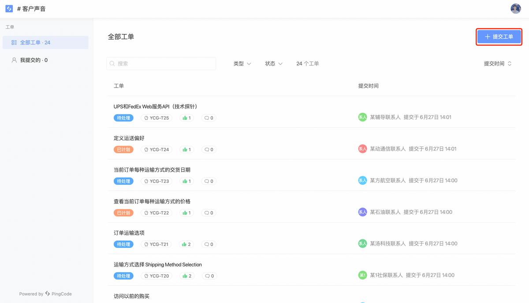Click avatar of 某方航空联系人
Screen dimensions: 529x303
tap(362, 180)
